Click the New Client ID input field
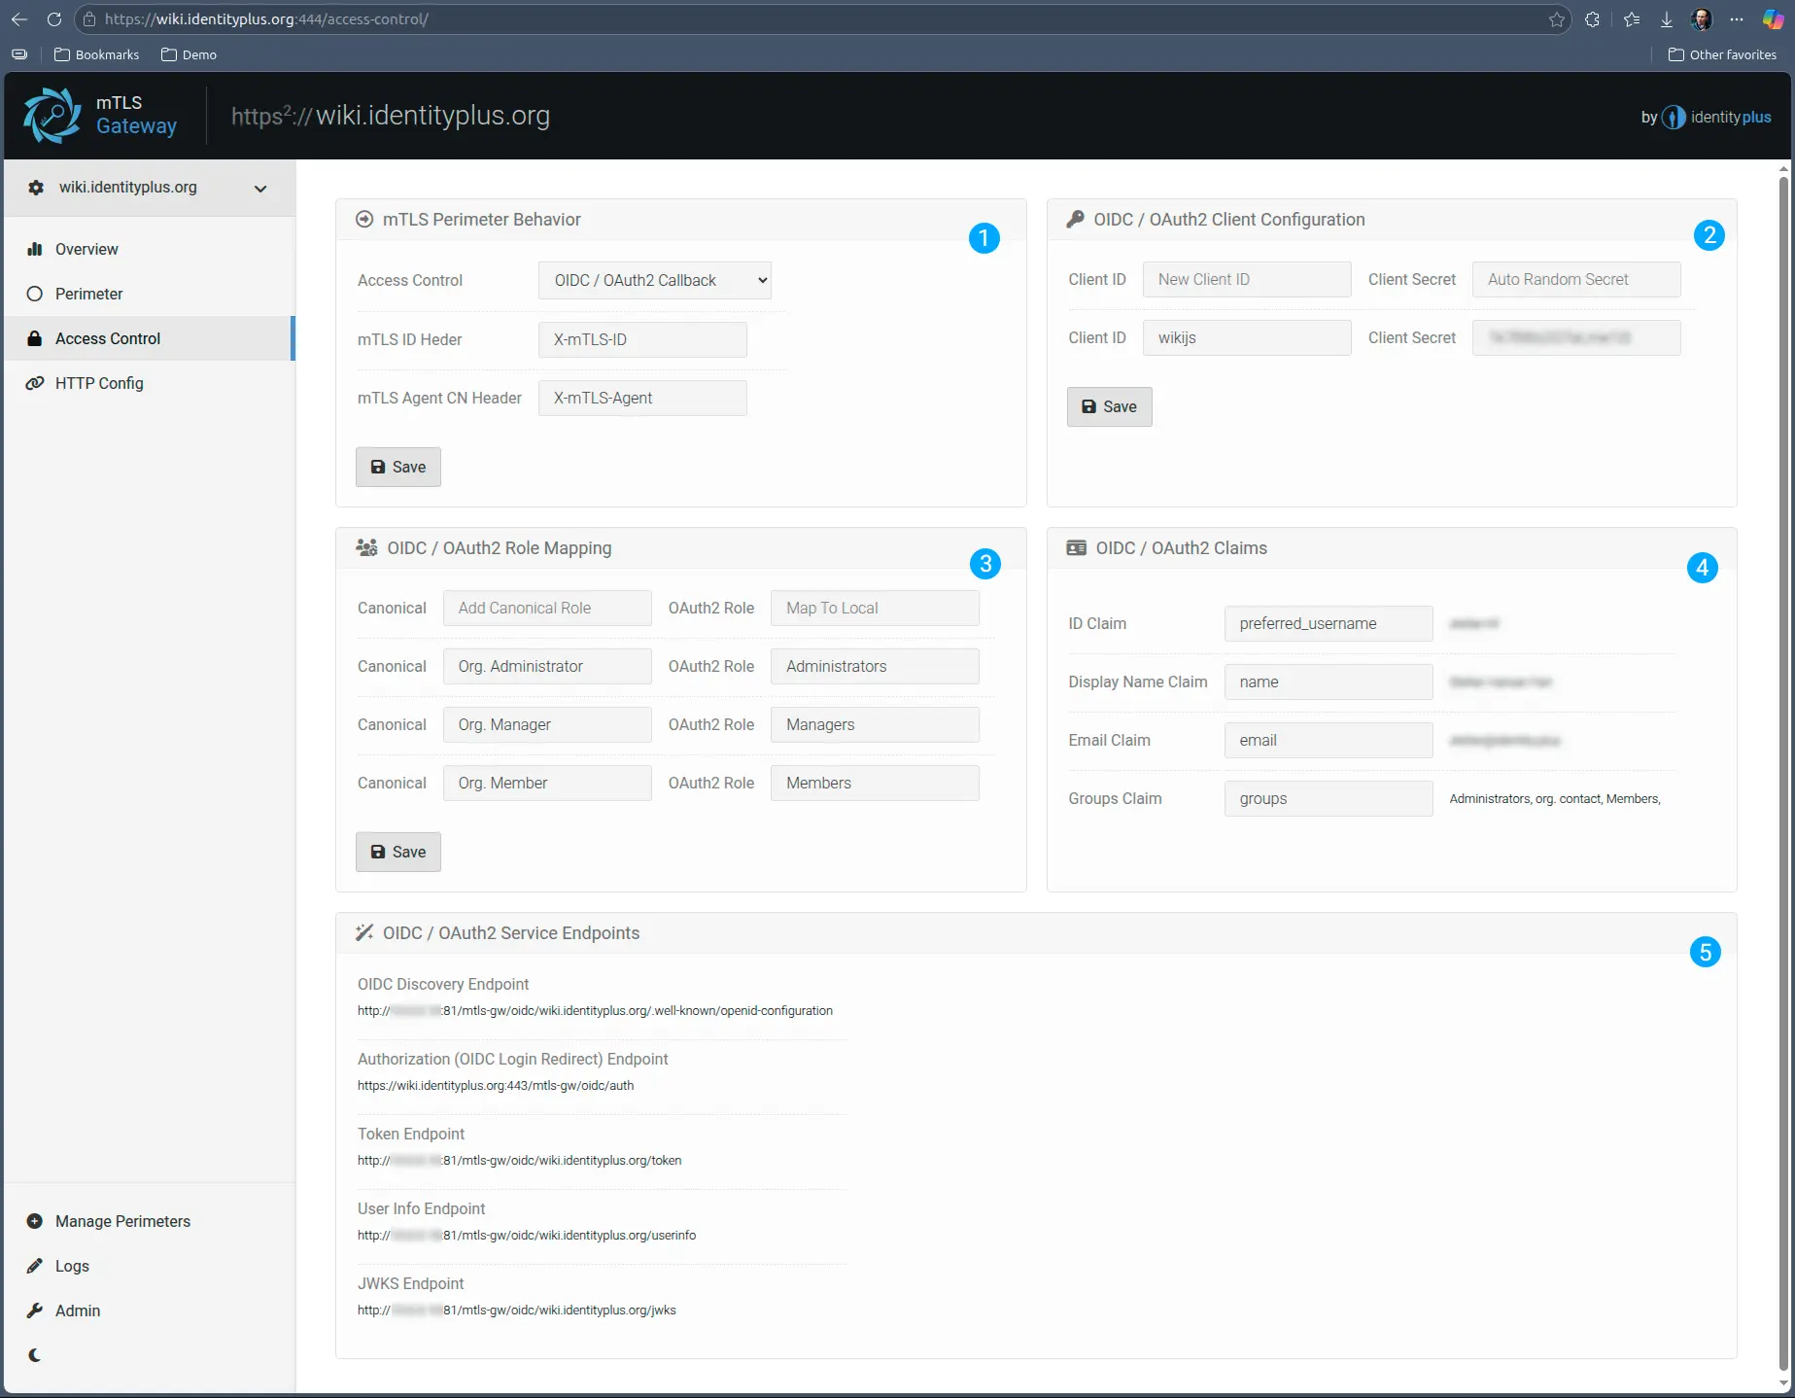This screenshot has height=1398, width=1795. [1247, 279]
